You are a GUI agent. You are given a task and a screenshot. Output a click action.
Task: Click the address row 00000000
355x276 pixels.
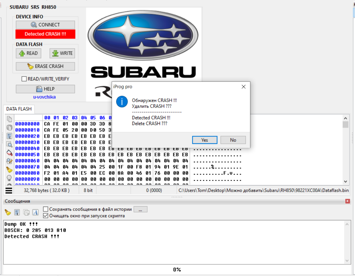pos(27,124)
